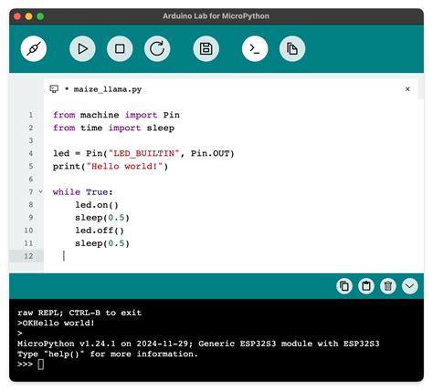Image resolution: width=433 pixels, height=390 pixels.
Task: Click the computer icon on the file tab
Action: tap(54, 88)
